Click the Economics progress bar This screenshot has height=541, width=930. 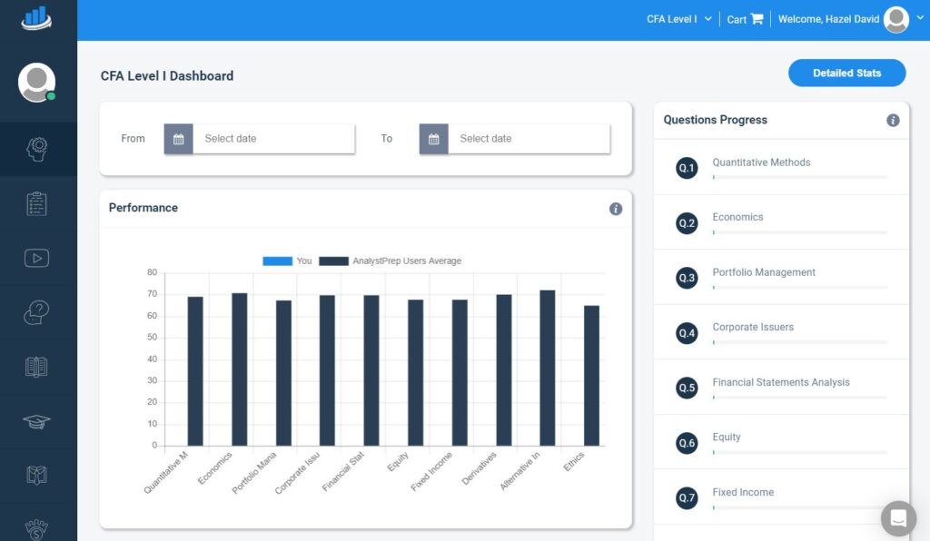[799, 232]
